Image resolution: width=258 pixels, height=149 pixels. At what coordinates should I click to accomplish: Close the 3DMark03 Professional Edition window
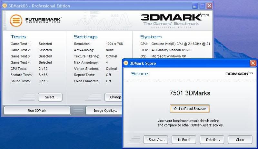209,6
